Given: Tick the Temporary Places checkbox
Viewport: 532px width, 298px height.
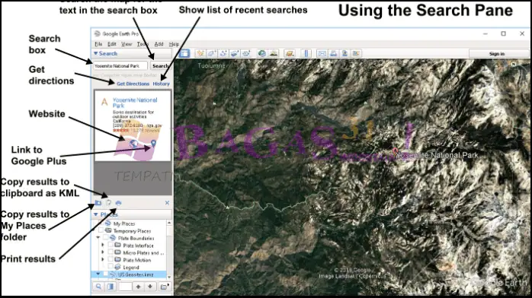Looking at the screenshot, I should click(101, 230).
